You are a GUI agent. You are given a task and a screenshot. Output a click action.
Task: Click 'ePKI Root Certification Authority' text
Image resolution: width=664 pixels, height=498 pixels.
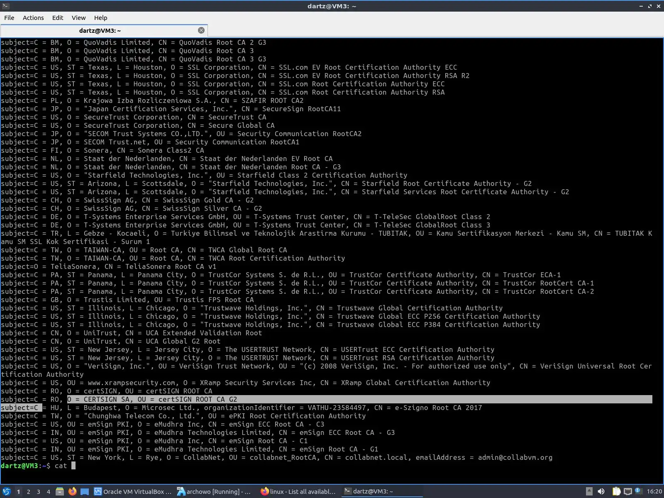(297, 416)
